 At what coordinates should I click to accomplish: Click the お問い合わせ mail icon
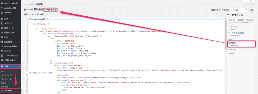coord(2,60)
